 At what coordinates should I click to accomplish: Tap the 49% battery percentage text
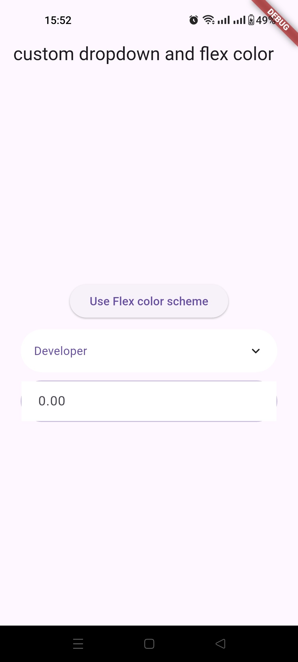[x=265, y=20]
